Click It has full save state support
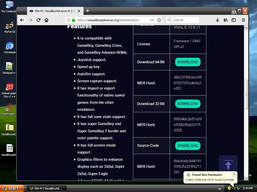 102,117
